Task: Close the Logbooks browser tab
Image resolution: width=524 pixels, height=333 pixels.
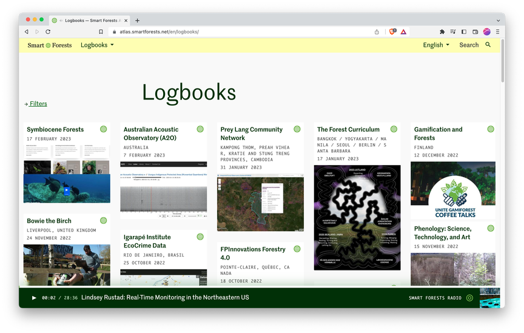Action: pos(126,21)
